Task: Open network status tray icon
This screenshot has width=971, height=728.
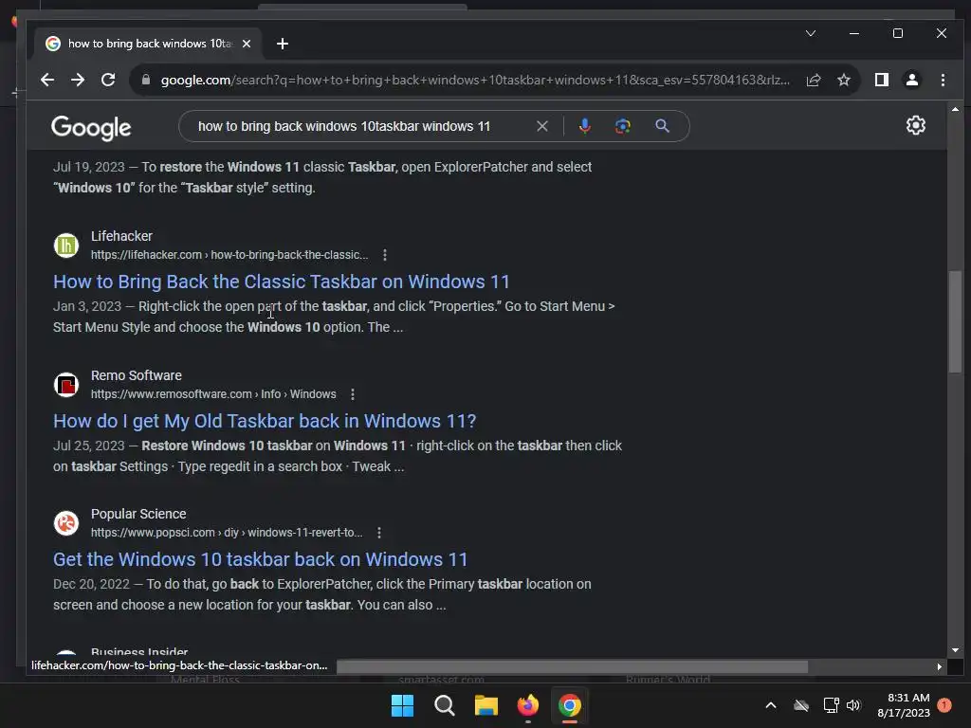Action: (831, 705)
